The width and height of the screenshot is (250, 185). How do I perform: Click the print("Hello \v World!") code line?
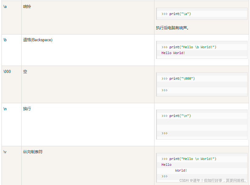[x=189, y=159]
